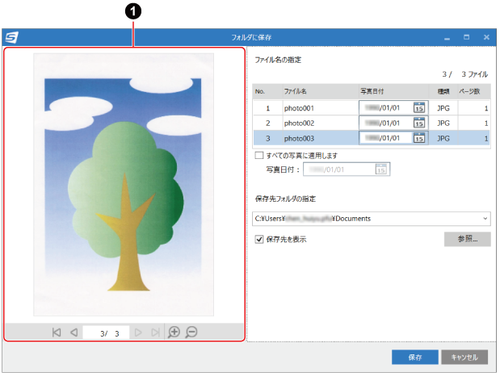Viewport: 500px width, 385px height.
Task: Click the tree image preview thumbnail
Action: click(124, 185)
